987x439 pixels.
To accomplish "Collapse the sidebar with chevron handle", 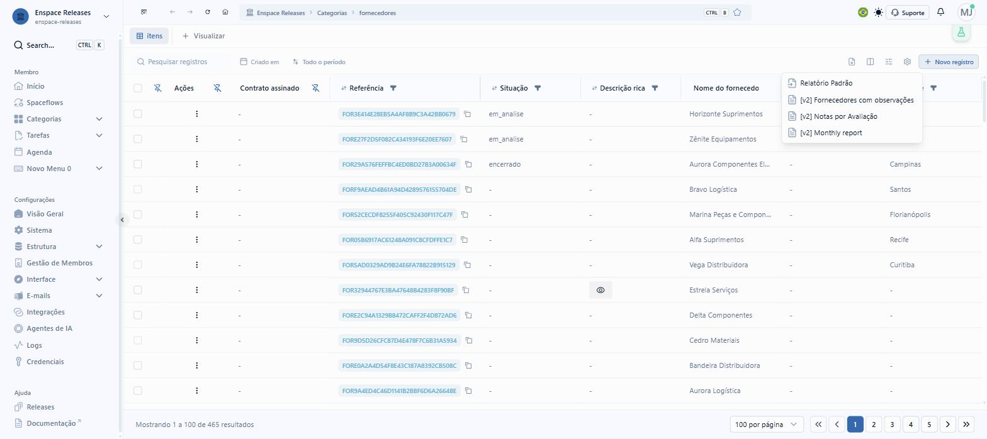I will 122,219.
